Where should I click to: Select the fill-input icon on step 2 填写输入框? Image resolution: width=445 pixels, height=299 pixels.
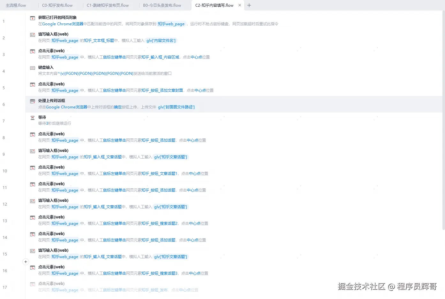[32, 34]
